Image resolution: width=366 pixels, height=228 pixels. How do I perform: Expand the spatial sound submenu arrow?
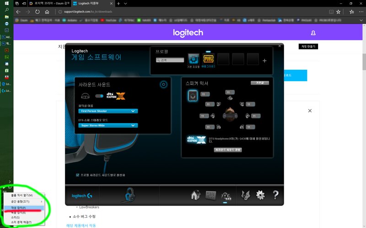(42, 202)
